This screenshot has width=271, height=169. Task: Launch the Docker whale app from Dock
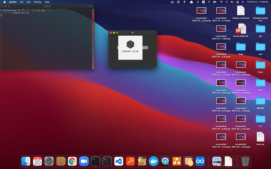tap(154, 161)
